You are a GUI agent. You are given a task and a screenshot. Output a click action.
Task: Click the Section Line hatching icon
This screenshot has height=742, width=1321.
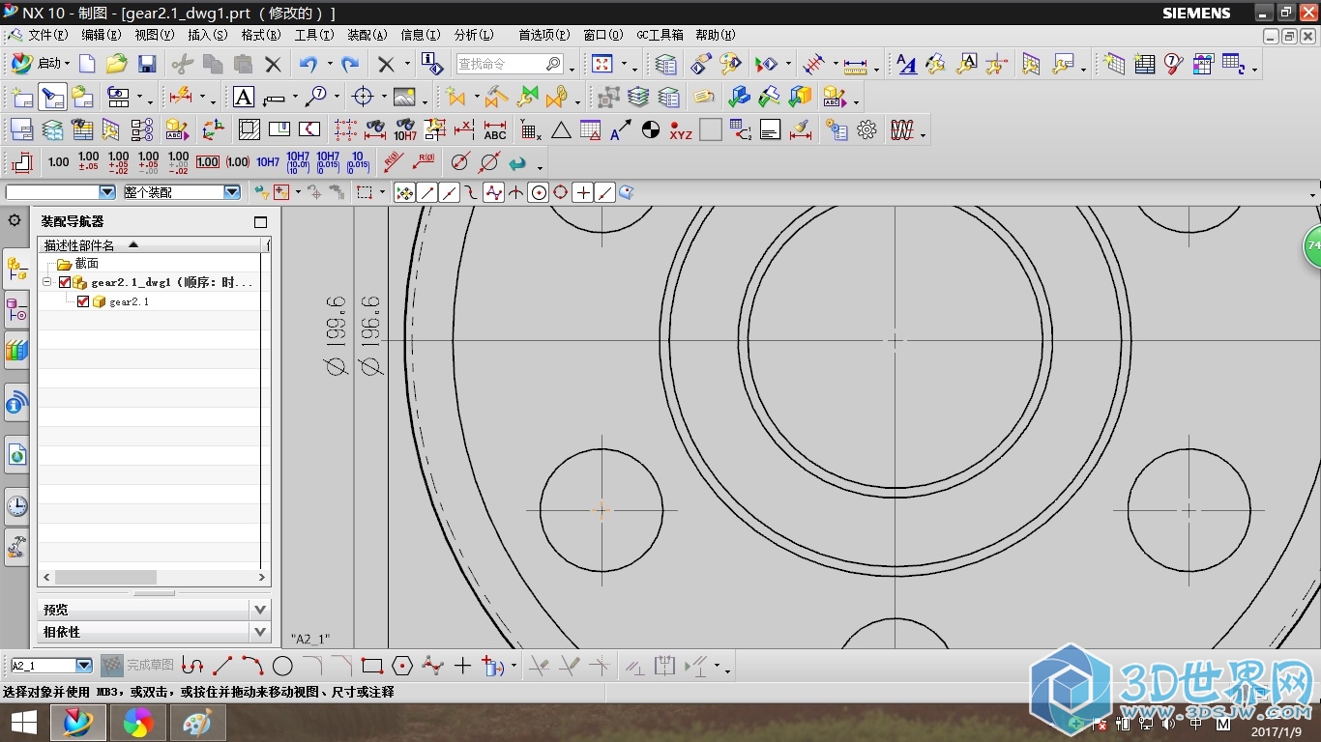click(250, 130)
